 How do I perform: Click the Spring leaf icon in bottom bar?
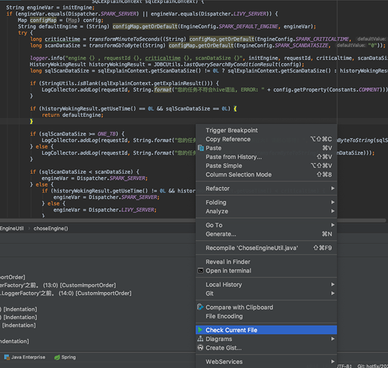57,357
